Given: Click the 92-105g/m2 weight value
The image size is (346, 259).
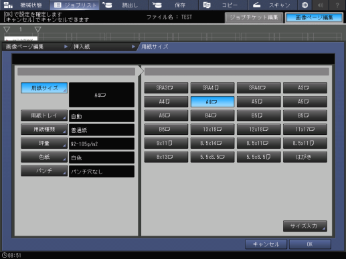Looking at the screenshot, I should pos(102,144).
